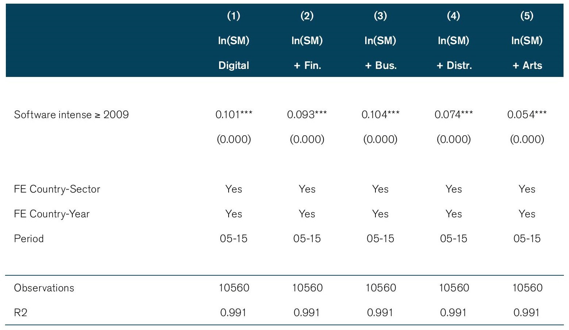Click the 0.074*** coefficient value
Screen dimensions: 569x330
[x=454, y=115]
